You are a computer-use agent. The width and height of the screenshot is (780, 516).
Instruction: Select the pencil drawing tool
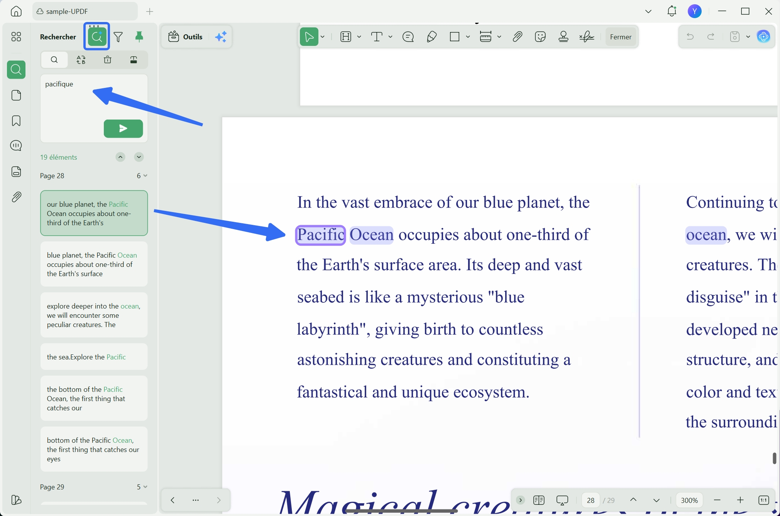431,37
